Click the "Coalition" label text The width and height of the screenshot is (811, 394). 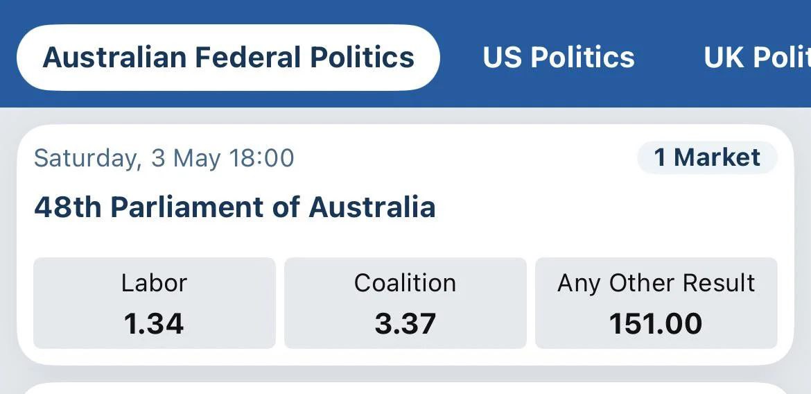pyautogui.click(x=405, y=283)
